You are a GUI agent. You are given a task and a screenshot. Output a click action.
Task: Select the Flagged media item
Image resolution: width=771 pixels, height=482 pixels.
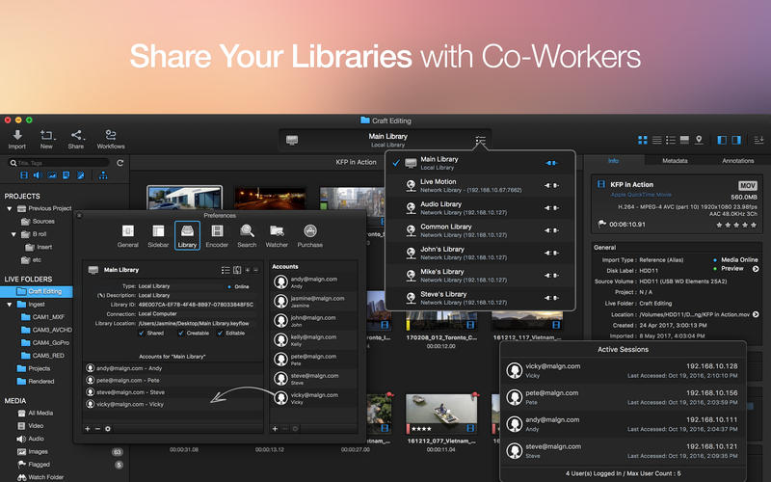coord(34,465)
